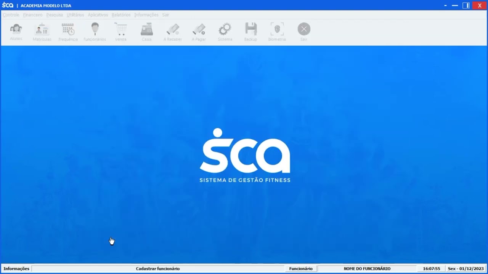Open the Caixa cash register icon

pos(146,32)
